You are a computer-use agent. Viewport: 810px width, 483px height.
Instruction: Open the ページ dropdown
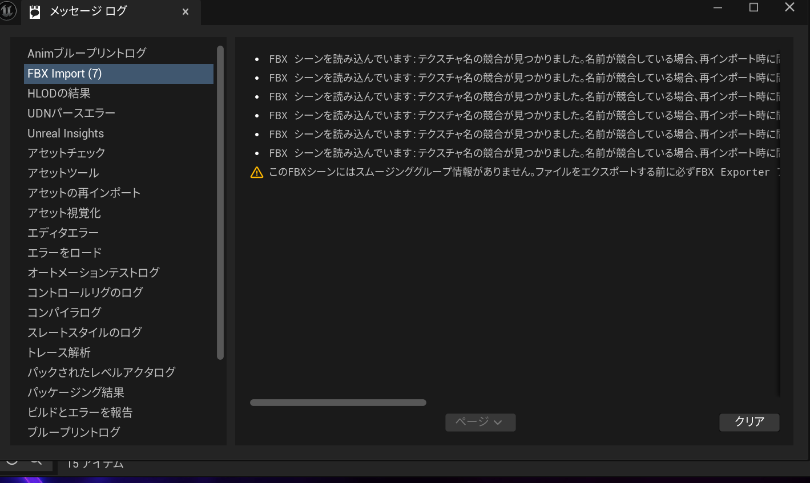[x=480, y=423]
